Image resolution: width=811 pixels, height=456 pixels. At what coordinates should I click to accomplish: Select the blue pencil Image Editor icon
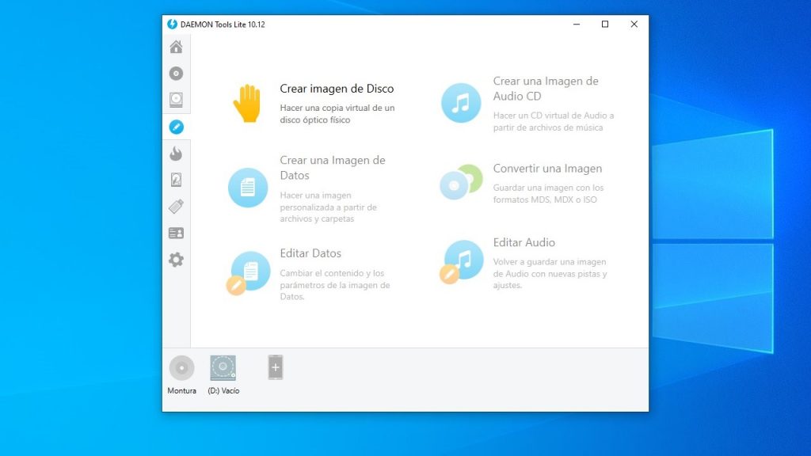click(x=176, y=127)
